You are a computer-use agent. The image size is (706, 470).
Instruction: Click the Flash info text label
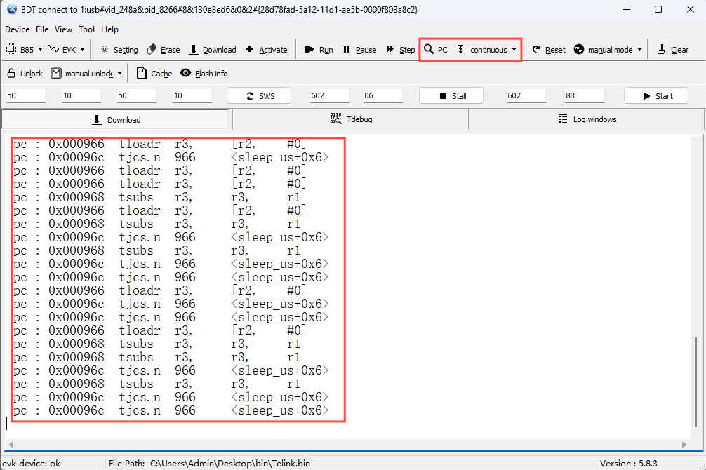click(x=211, y=74)
